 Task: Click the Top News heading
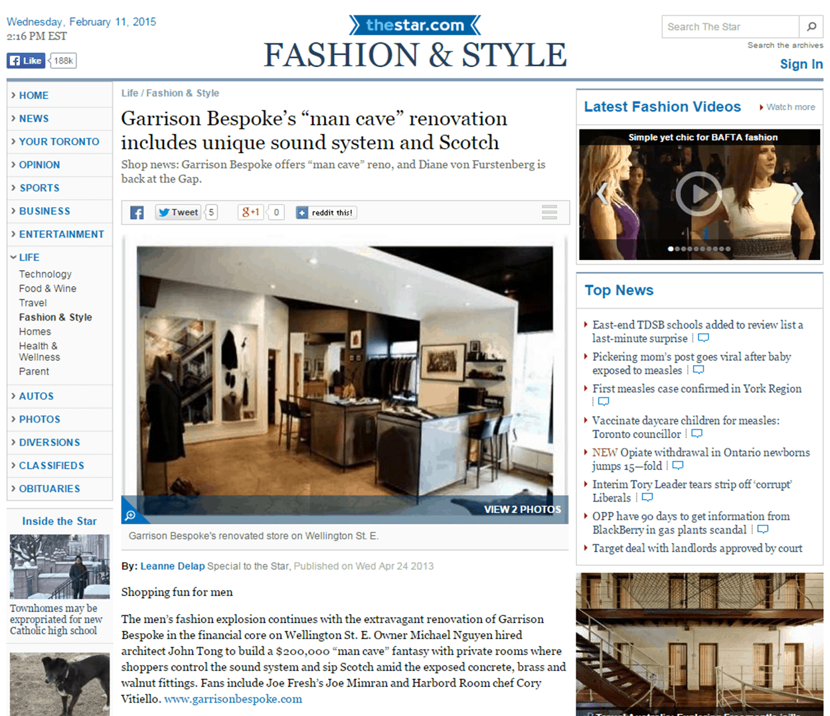coord(619,291)
